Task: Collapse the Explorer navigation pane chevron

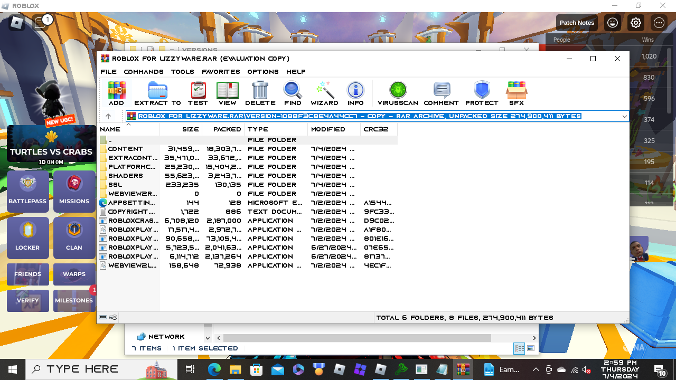Action: (207, 338)
